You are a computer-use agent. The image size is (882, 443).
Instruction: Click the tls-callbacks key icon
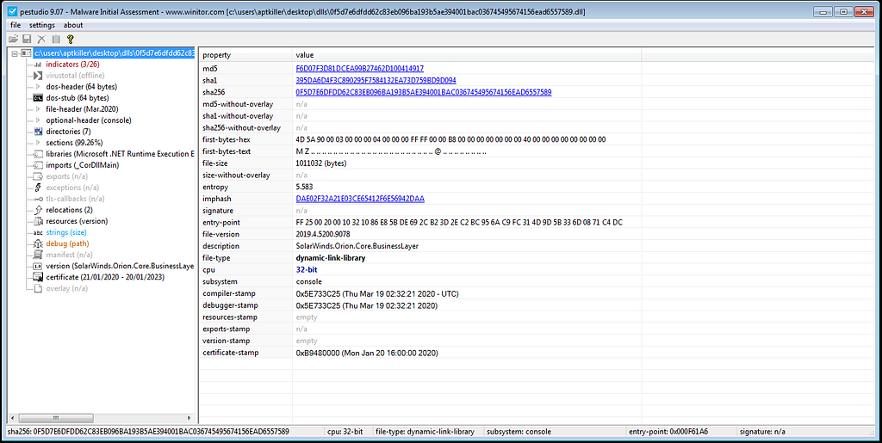tap(38, 199)
